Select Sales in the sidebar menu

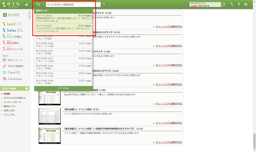click(12, 30)
